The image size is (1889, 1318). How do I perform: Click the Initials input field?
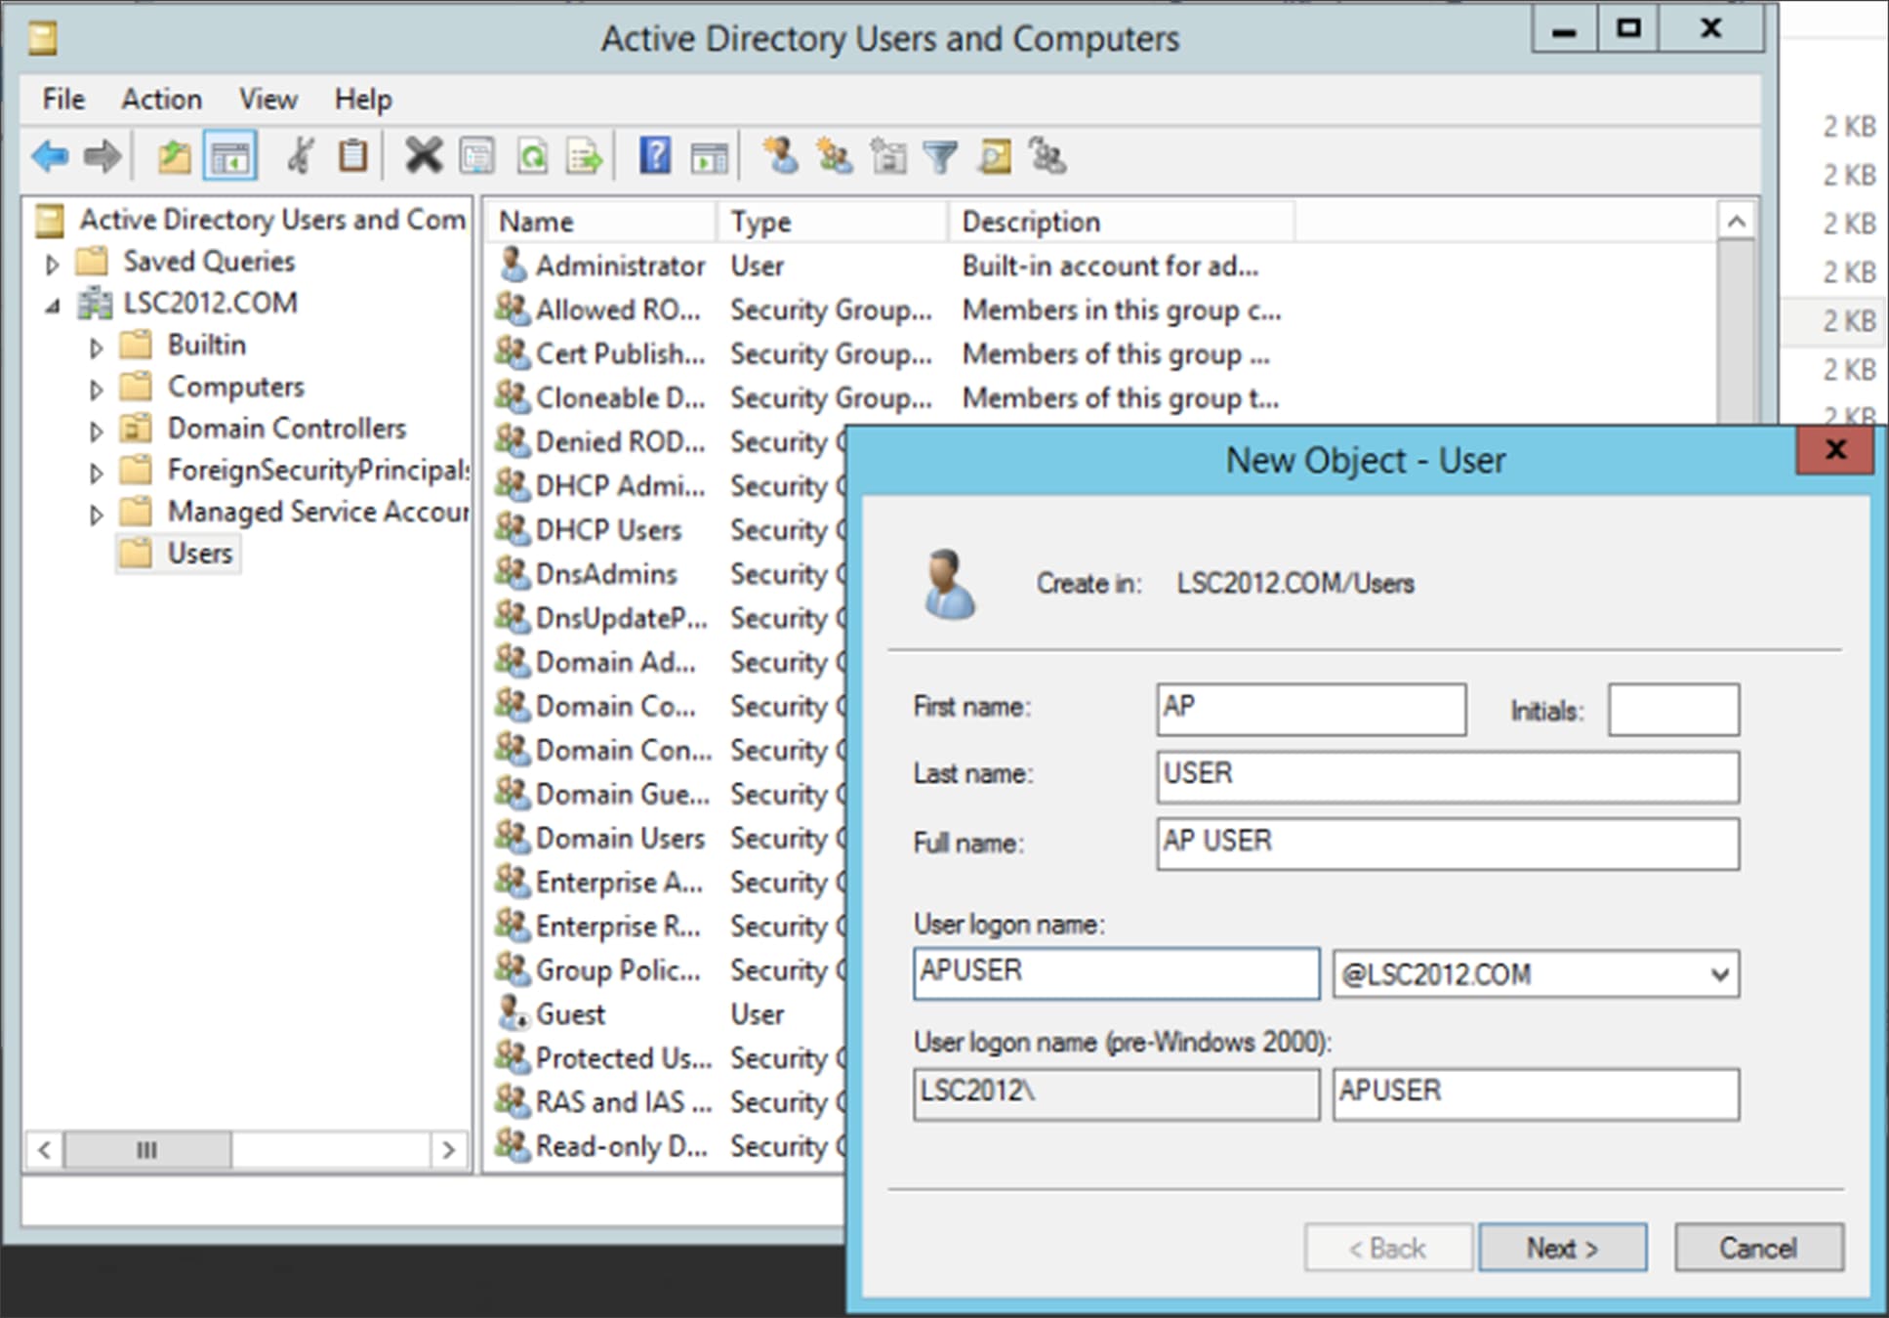(1673, 709)
